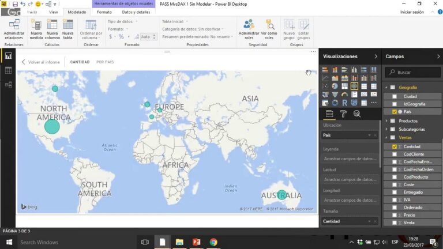The width and height of the screenshot is (443, 249).
Task: Check the Precio field checkbox
Action: point(395,215)
